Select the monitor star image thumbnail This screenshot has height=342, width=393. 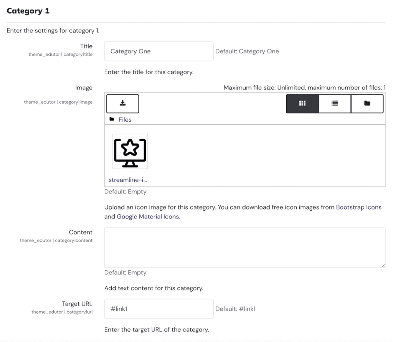(x=130, y=152)
